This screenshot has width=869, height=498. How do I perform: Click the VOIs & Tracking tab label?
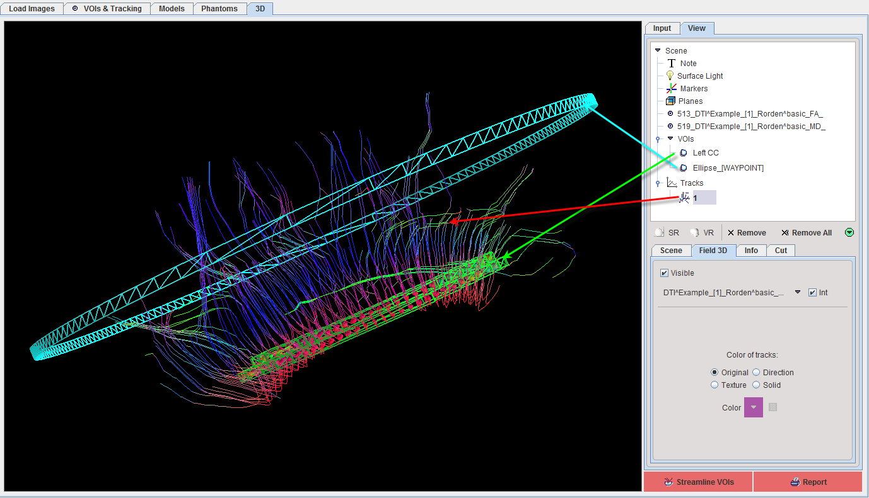113,9
